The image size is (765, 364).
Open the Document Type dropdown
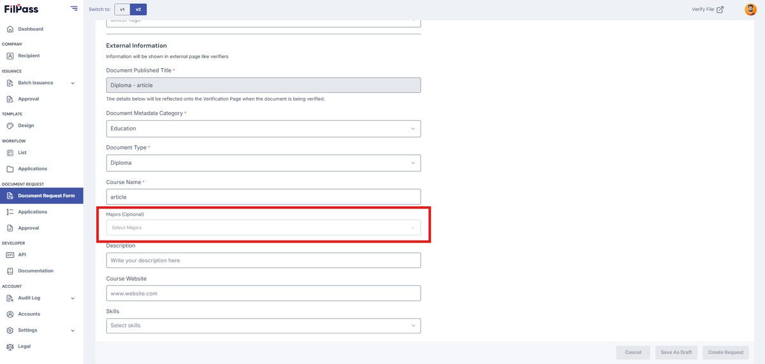click(263, 163)
